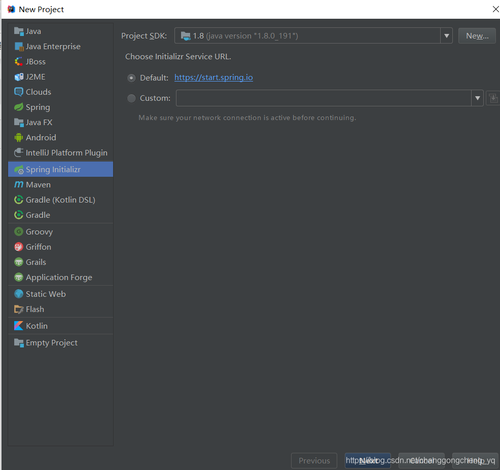Viewport: 500px width, 470px height.
Task: Click the icon button beside Custom URL field
Action: pos(493,98)
